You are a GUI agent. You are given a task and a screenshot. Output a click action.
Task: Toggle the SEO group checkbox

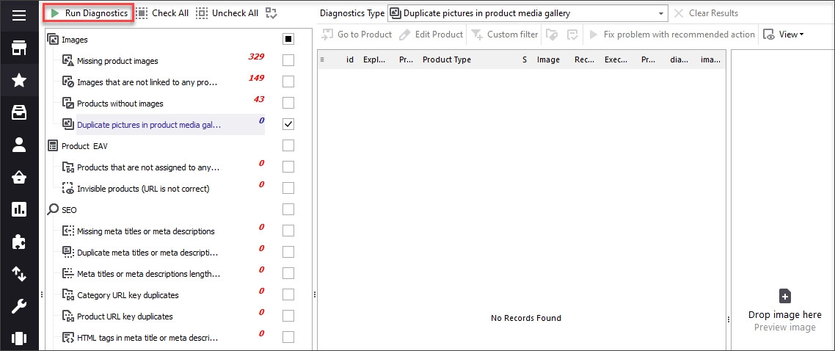point(288,209)
